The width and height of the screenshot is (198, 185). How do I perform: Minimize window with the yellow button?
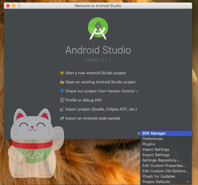14,6
